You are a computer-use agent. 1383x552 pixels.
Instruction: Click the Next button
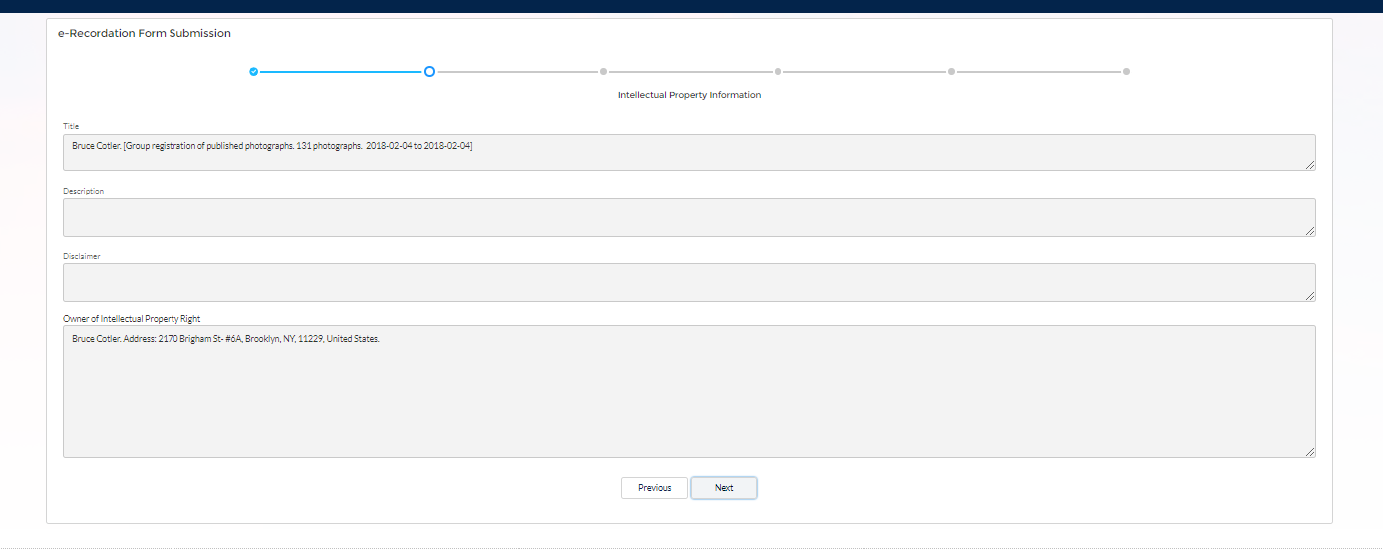(x=724, y=488)
